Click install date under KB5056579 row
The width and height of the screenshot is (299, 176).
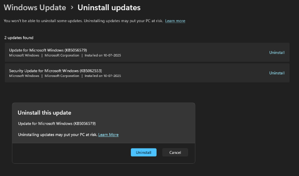[103, 55]
